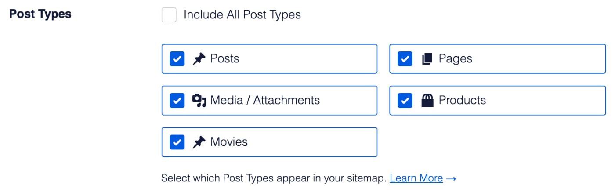Click the Posts label text
Viewport: 615px width, 192px height.
point(225,59)
